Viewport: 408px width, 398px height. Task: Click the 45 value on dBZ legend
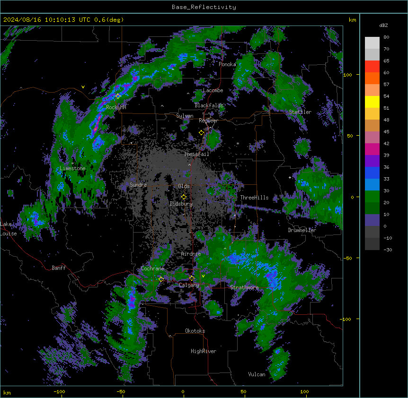[386, 132]
